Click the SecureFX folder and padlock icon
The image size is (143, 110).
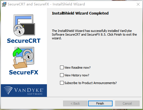[23, 58]
